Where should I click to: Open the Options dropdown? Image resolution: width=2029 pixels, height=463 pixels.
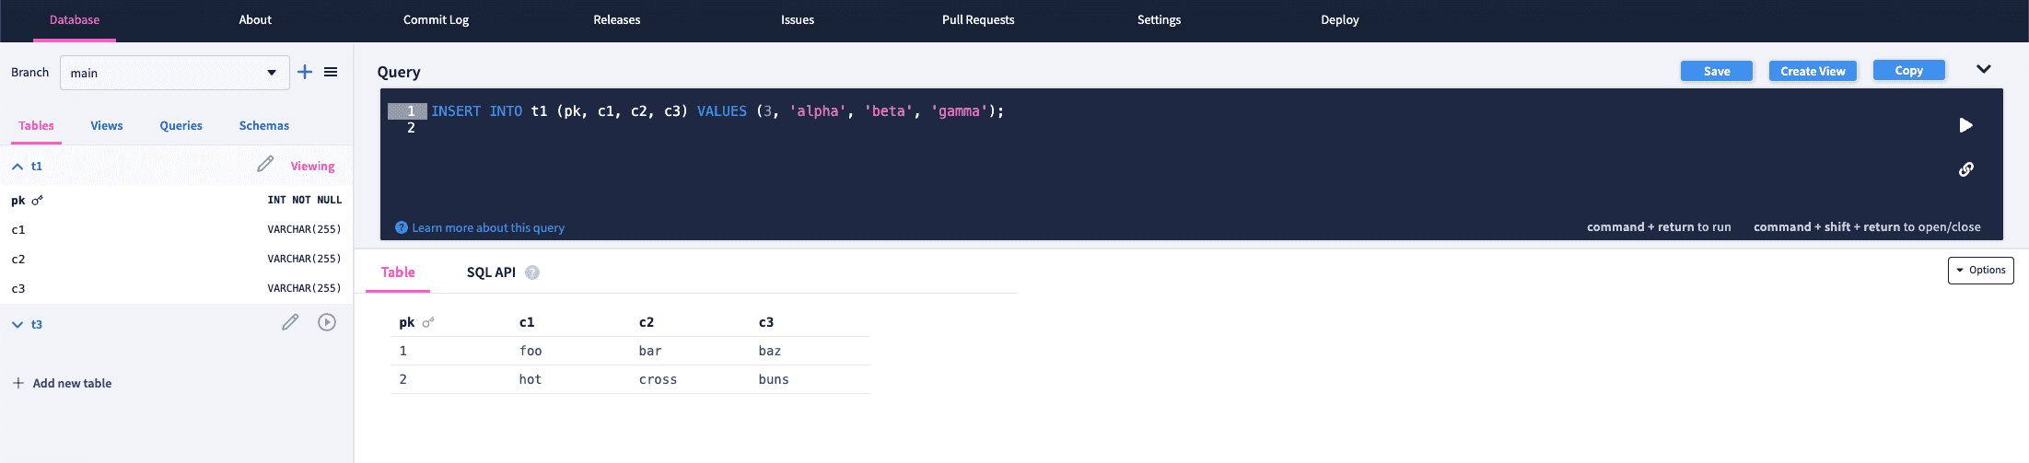(x=1981, y=271)
